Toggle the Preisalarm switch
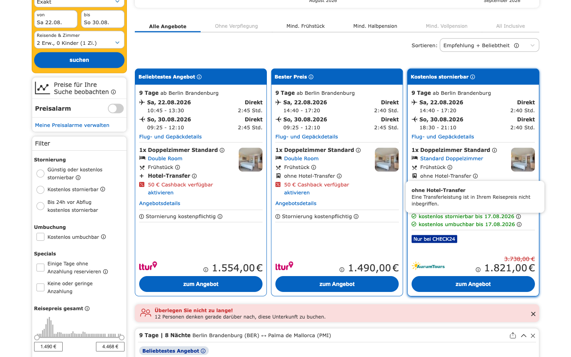Screen dimensions: 571x357 point(116,109)
